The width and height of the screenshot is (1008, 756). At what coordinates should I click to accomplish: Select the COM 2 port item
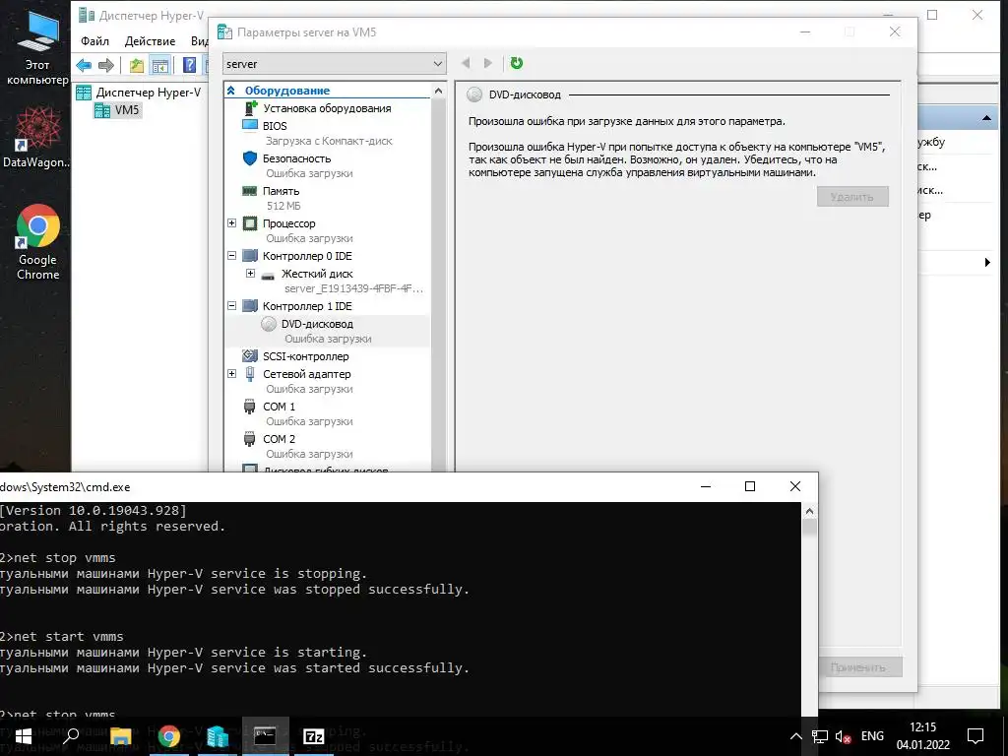279,439
